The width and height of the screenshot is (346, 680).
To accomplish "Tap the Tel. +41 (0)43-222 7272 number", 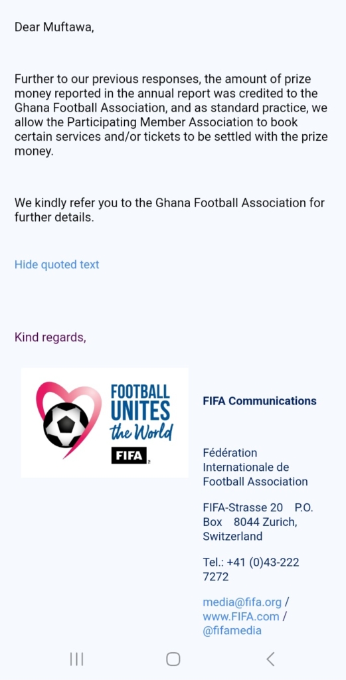I will click(251, 569).
